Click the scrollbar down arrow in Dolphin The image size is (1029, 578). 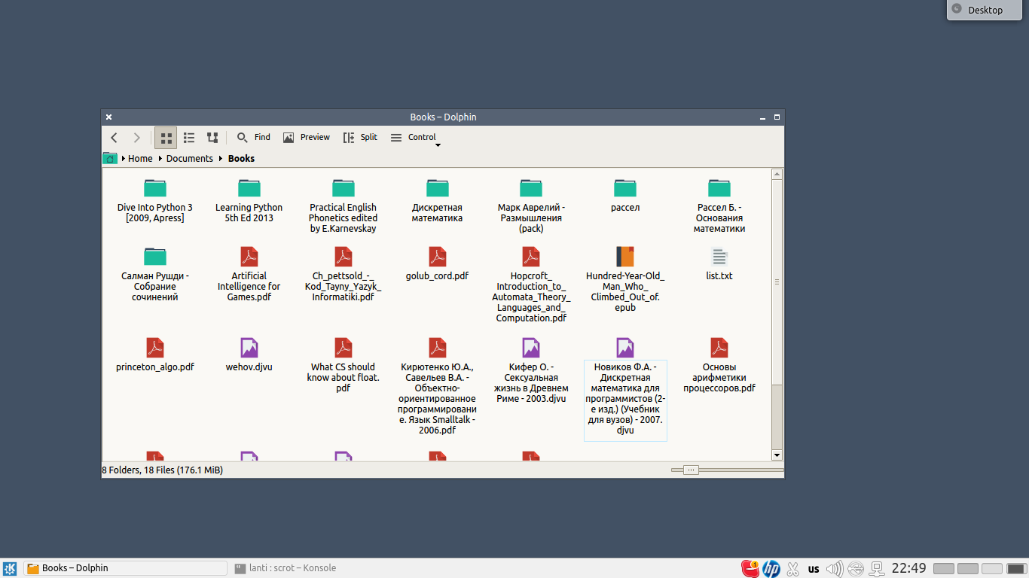click(777, 455)
